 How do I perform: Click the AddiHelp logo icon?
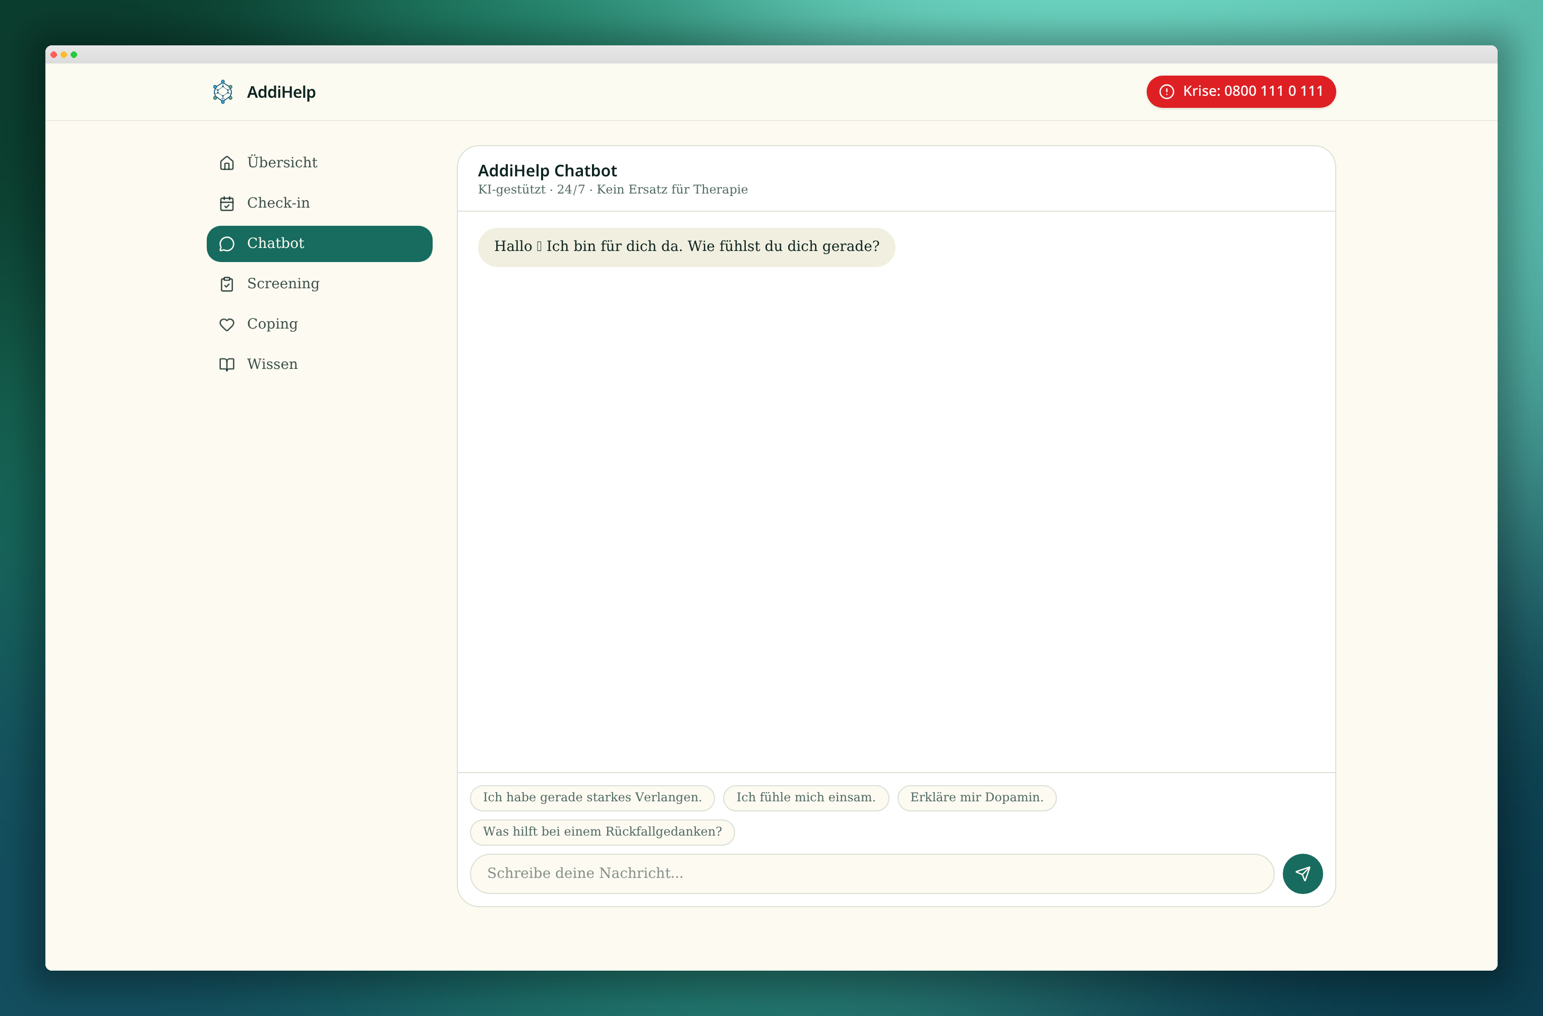click(x=222, y=92)
